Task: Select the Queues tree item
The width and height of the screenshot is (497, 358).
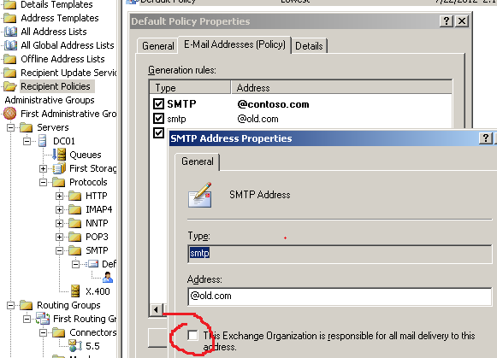Action: click(86, 155)
